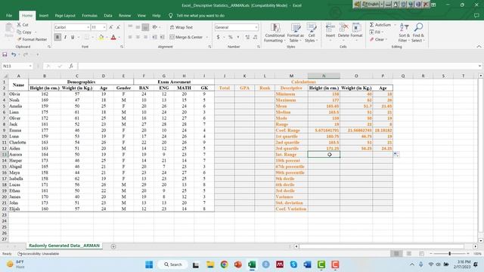Apply the fill color bucket
The width and height of the screenshot is (484, 272).
(101, 37)
